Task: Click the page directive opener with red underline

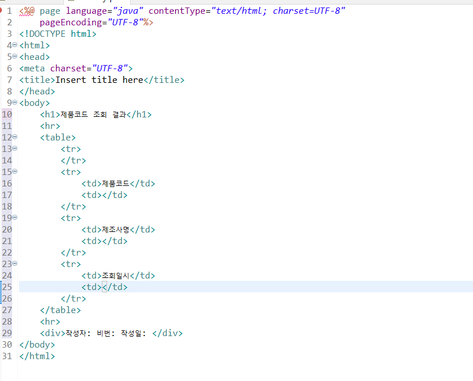Action: pyautogui.click(x=27, y=11)
